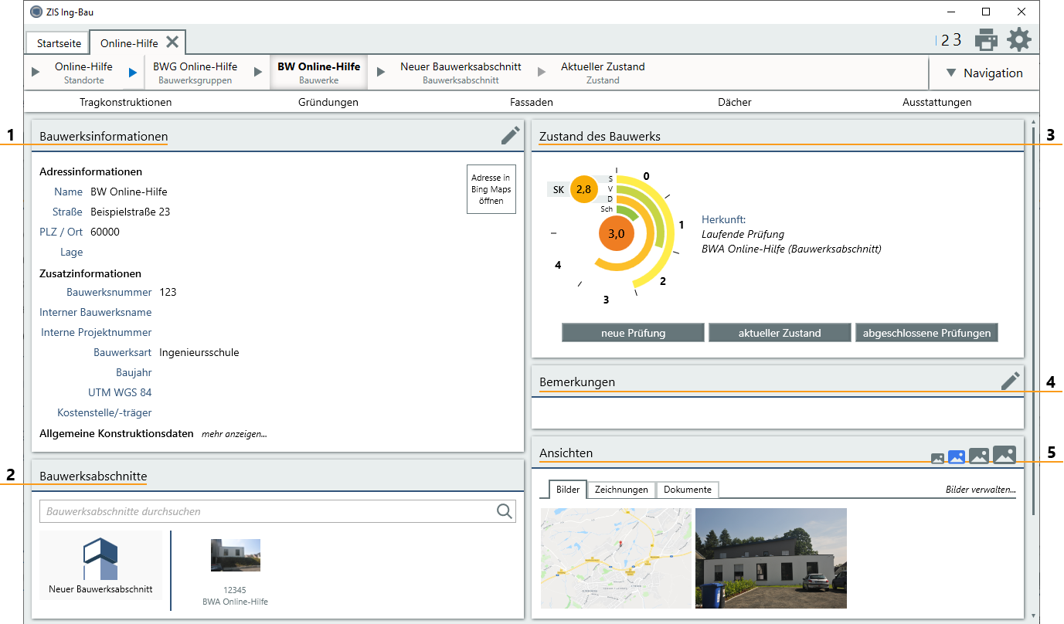This screenshot has width=1064, height=624.
Task: Click the orange 3,0 condition circle
Action: (x=617, y=235)
